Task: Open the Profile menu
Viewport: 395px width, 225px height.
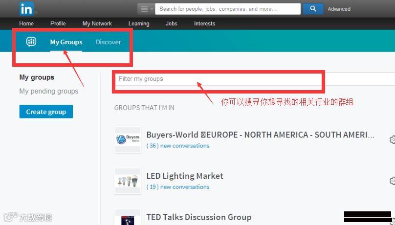Action: [58, 23]
